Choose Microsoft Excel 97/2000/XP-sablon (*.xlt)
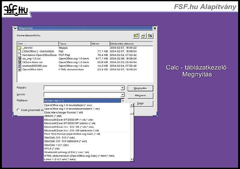The height and width of the screenshot is (169, 240). point(70,123)
